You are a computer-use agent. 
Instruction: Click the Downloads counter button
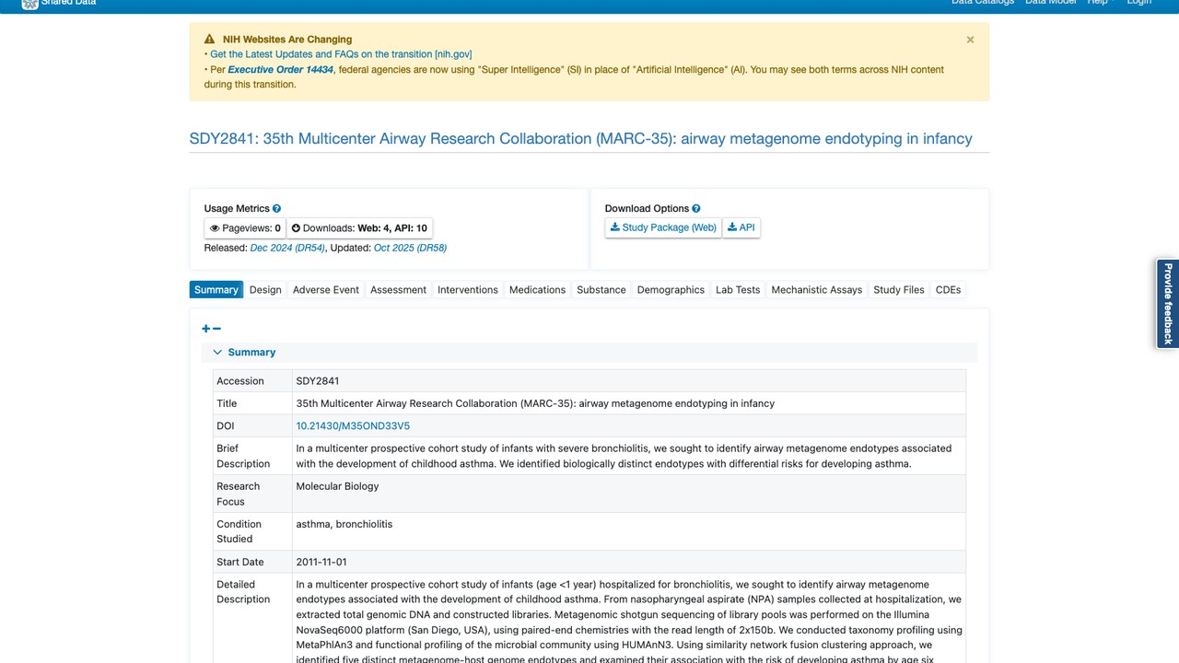(x=359, y=228)
